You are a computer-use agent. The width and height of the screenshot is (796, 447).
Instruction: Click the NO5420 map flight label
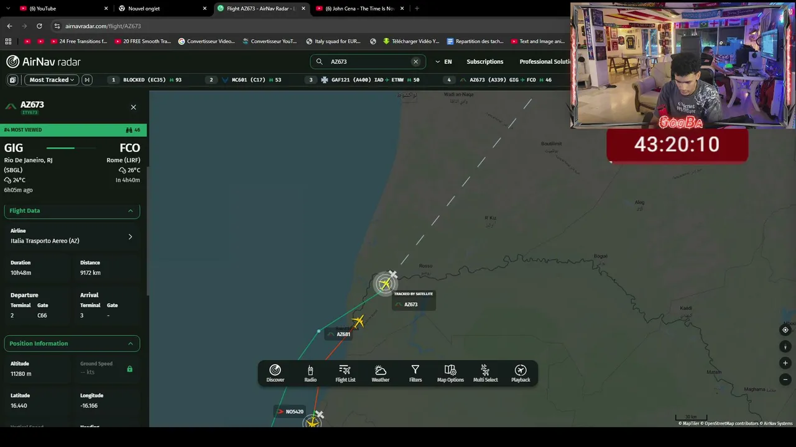pos(290,412)
